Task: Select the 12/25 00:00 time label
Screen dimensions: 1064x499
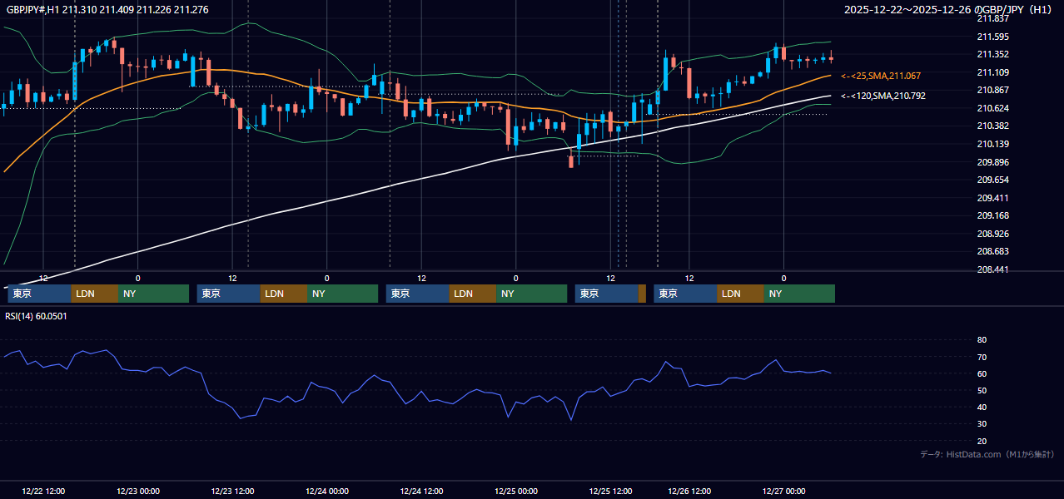Action: tap(516, 491)
